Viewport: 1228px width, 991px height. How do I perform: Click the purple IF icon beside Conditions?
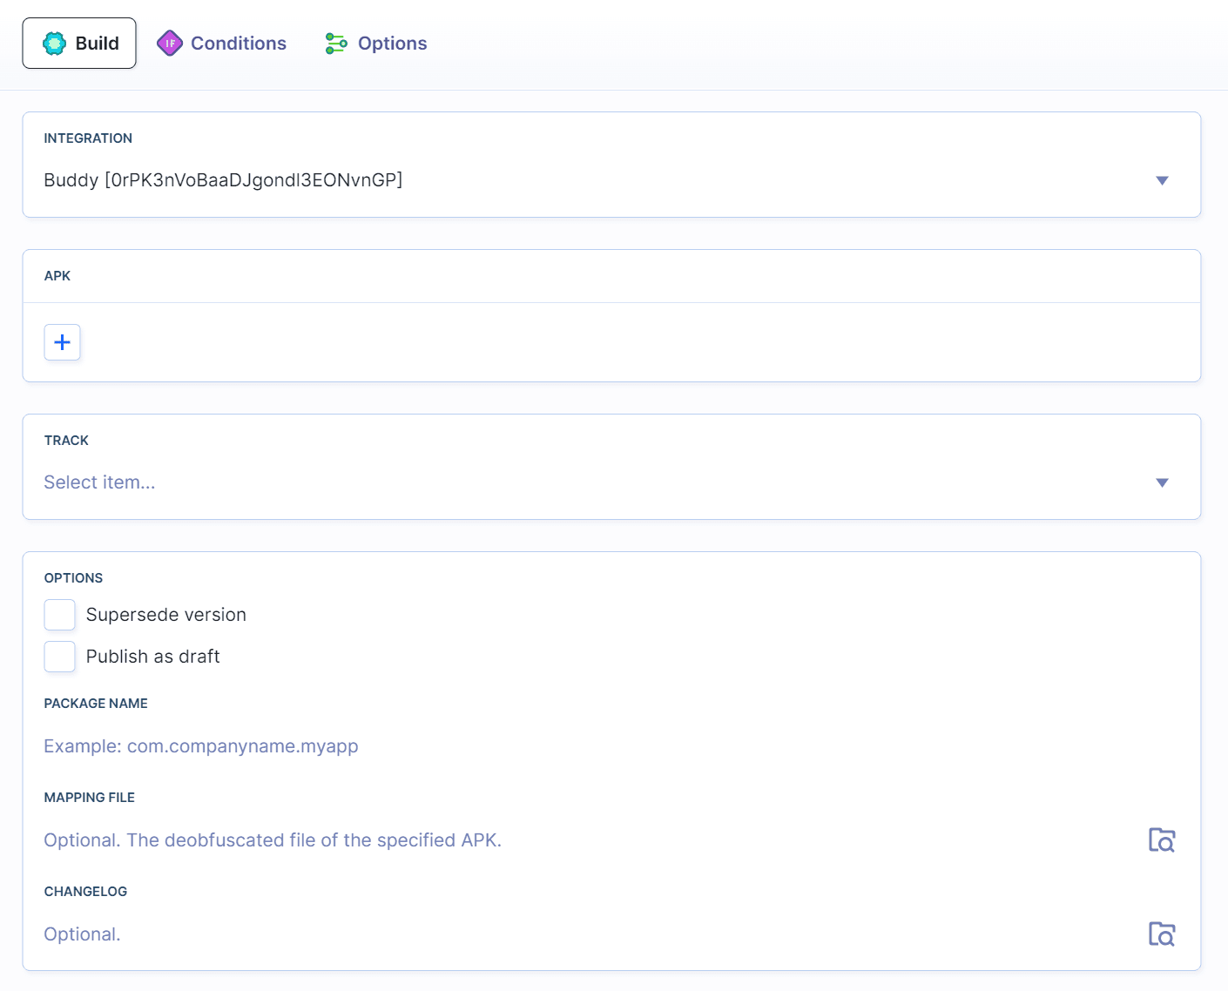(169, 43)
